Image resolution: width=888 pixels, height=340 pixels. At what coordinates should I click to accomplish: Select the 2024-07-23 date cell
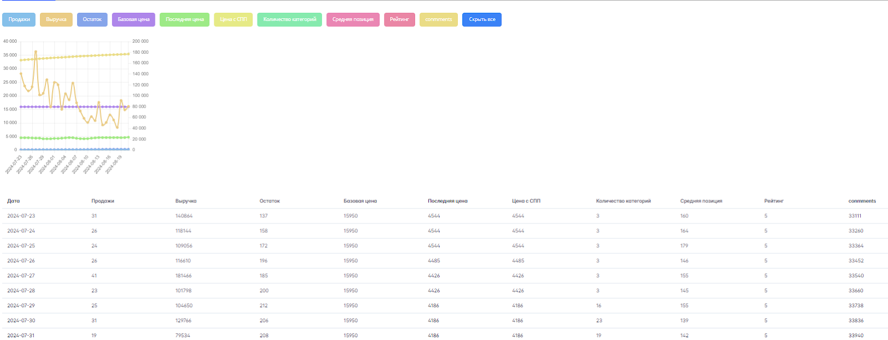(x=21, y=216)
